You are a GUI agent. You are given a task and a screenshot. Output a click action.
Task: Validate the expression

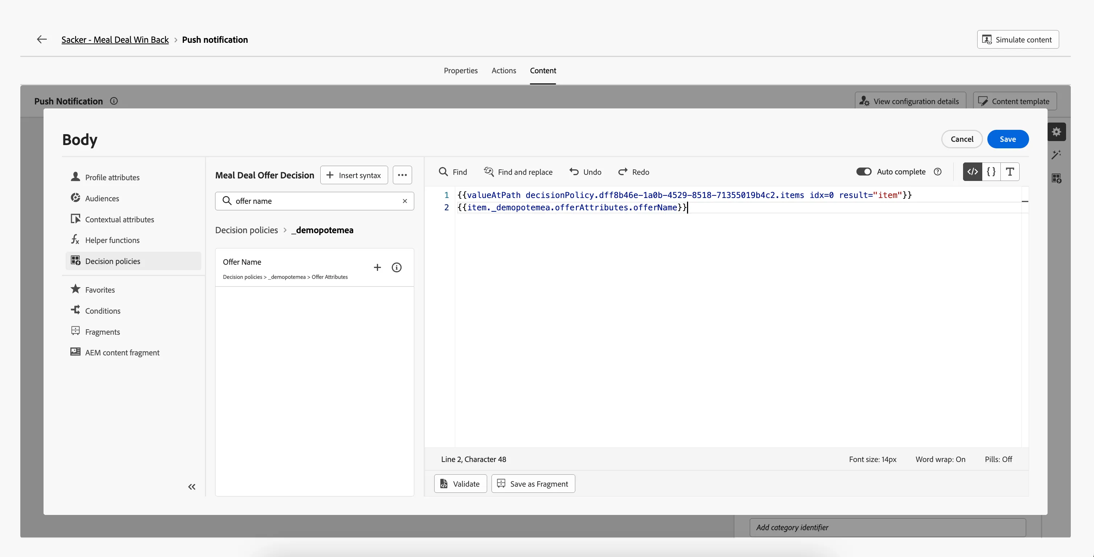point(460,483)
